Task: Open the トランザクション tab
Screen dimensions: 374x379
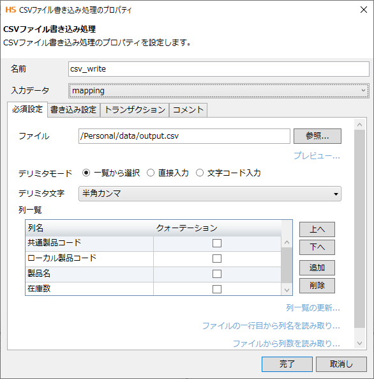Action: 135,110
